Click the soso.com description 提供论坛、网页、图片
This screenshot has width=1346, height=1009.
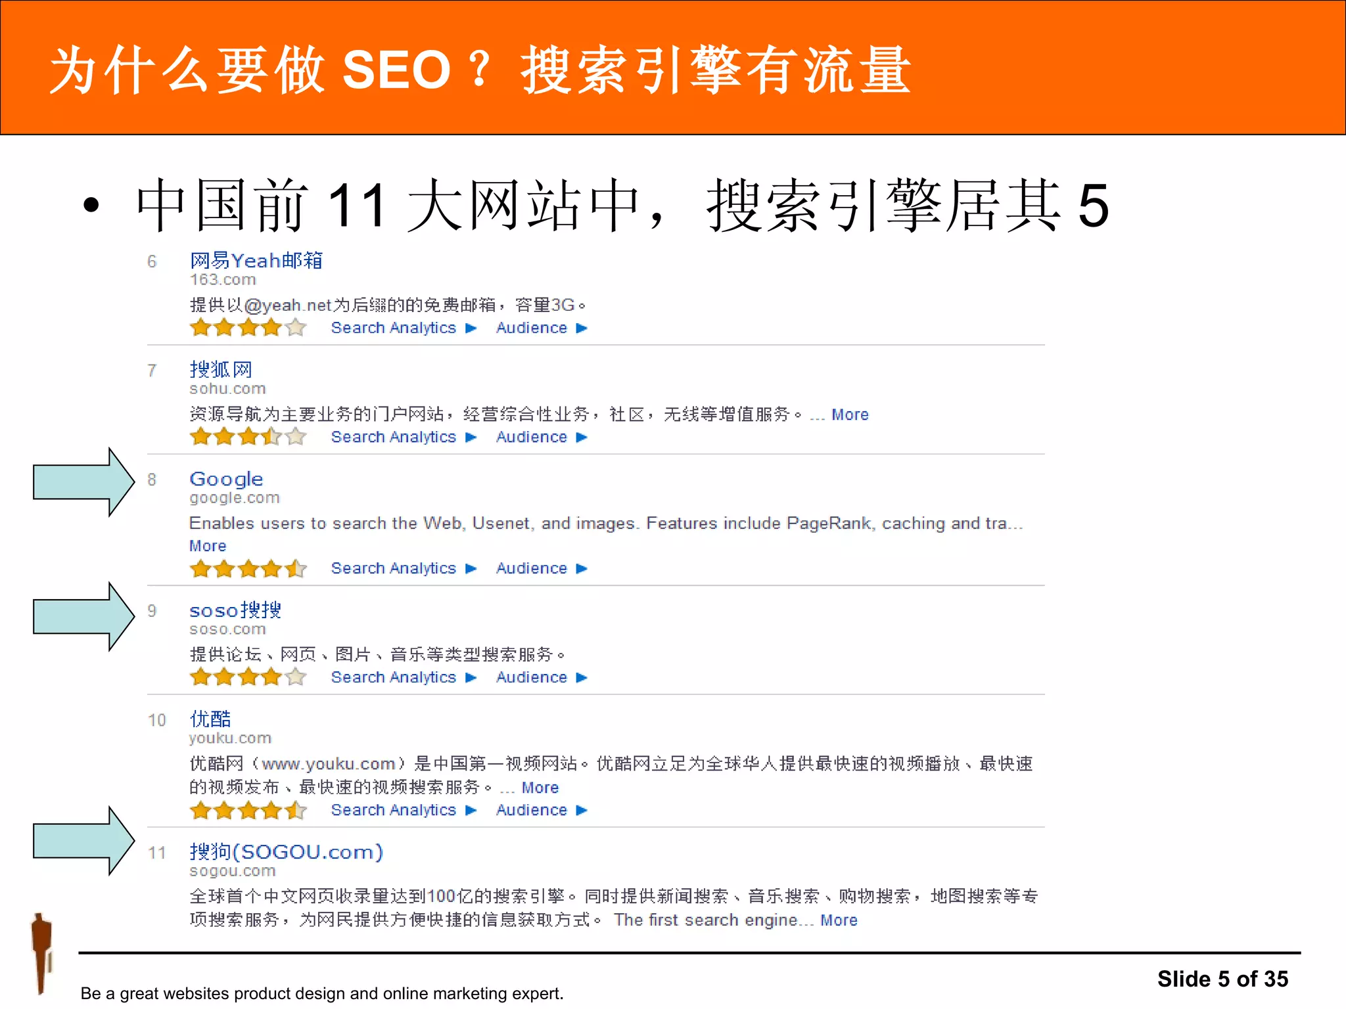(x=378, y=654)
